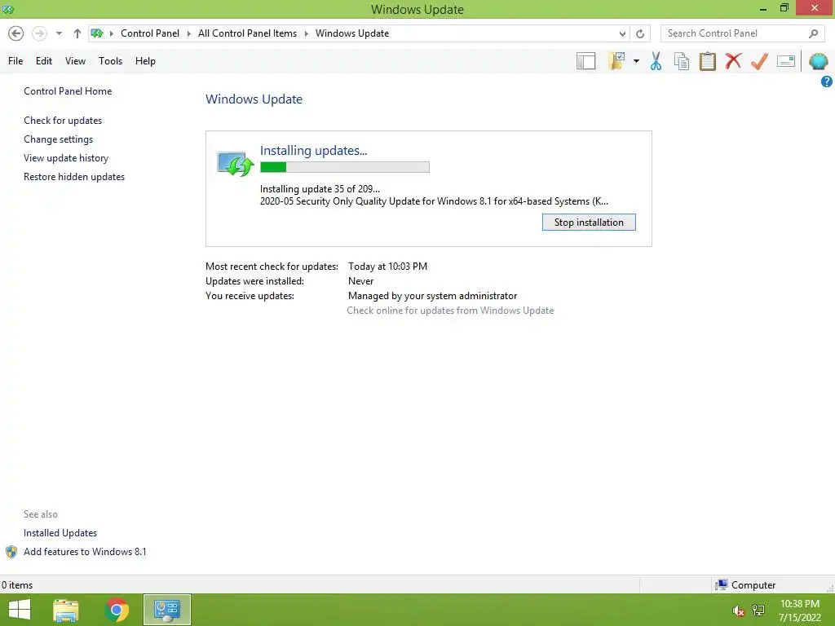The width and height of the screenshot is (835, 626).
Task: Click All Control Panel Items breadcrumb
Action: tap(248, 33)
